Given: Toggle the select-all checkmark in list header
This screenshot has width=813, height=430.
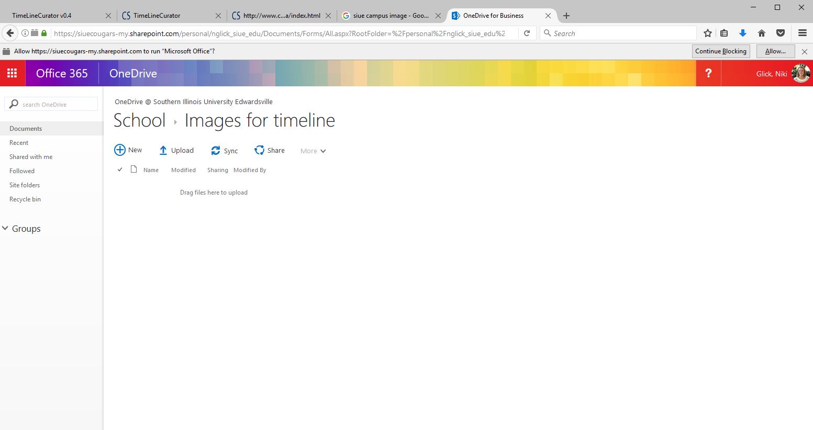Looking at the screenshot, I should (x=120, y=169).
